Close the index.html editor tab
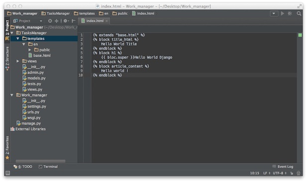Viewport: 307px width, 182px height. click(106, 21)
